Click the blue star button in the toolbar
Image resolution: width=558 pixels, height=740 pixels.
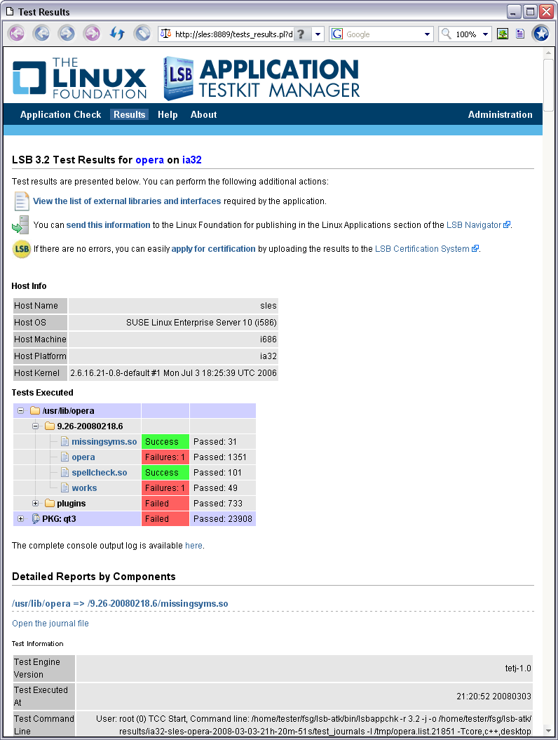point(540,34)
